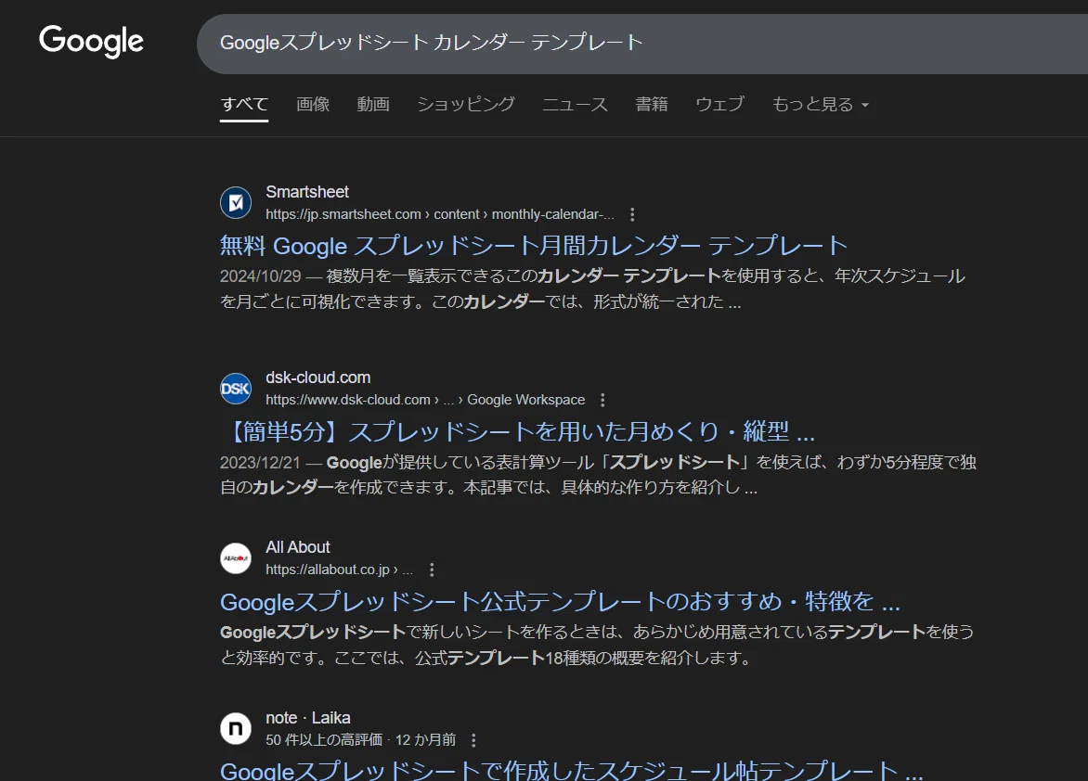Open Googleスプレッドシート公式テンプレートのおすすめ link
Image resolution: width=1088 pixels, height=781 pixels.
[560, 601]
